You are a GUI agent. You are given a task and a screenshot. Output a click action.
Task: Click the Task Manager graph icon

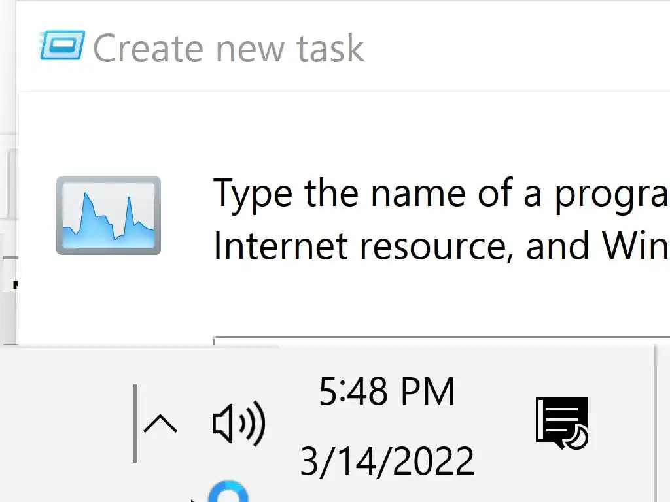(109, 216)
